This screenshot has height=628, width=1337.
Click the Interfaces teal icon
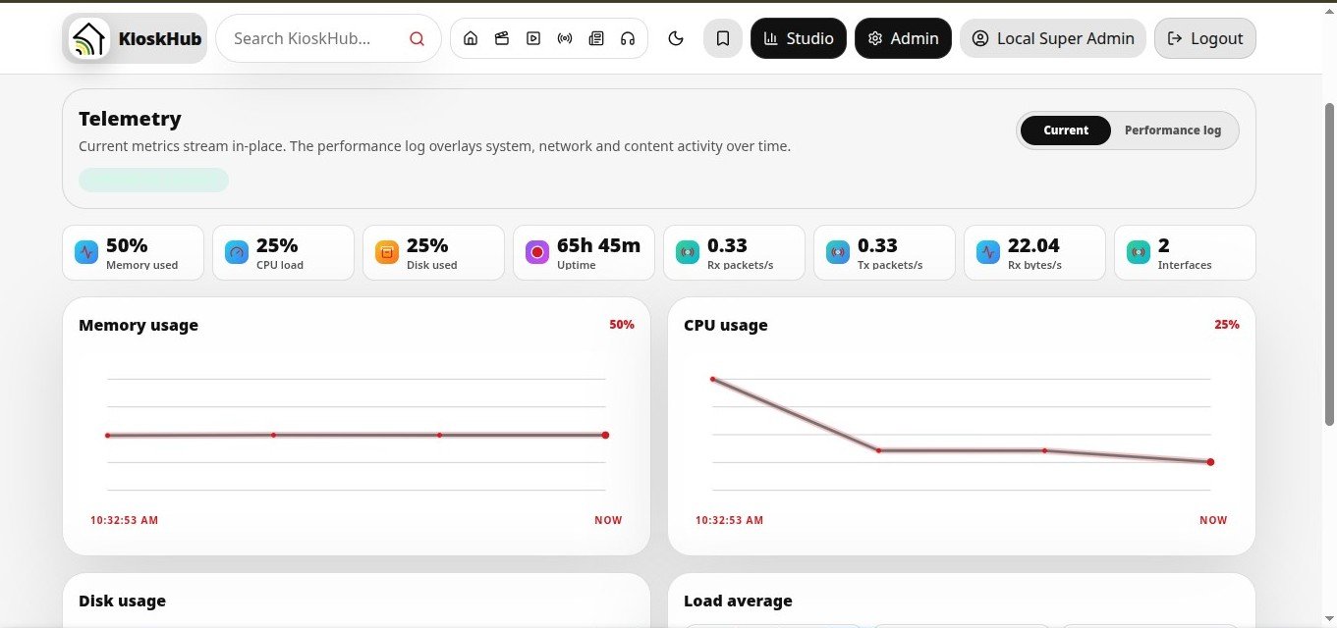click(x=1139, y=252)
